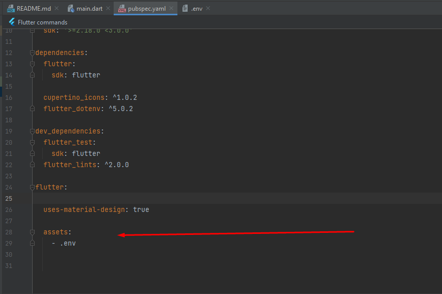Image resolution: width=442 pixels, height=294 pixels.
Task: Click the Markdown icon on the README.md tab
Action: pyautogui.click(x=11, y=8)
